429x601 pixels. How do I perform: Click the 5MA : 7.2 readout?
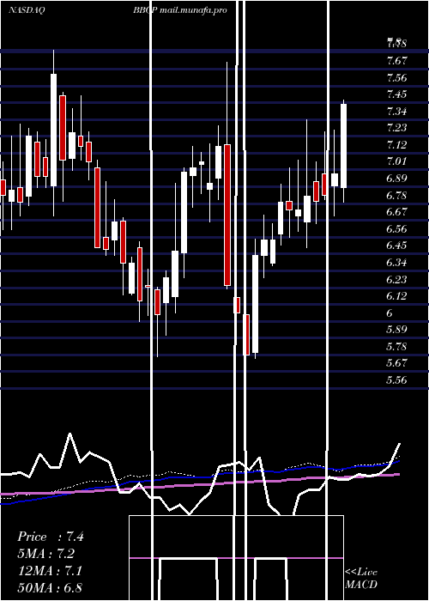click(46, 554)
